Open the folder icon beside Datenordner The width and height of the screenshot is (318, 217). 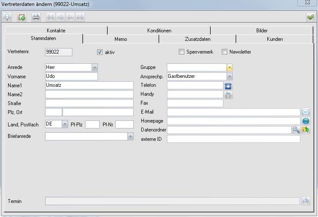click(x=306, y=130)
